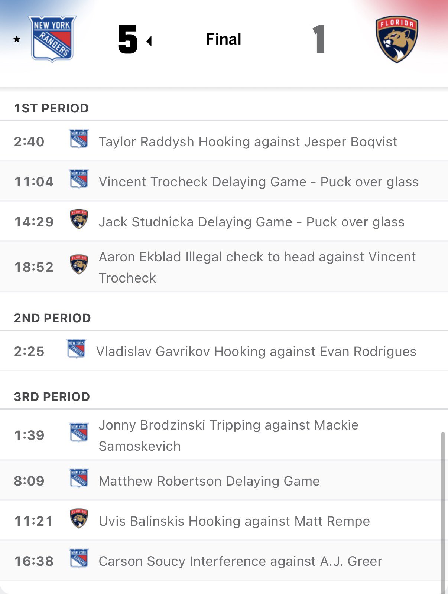Click Rangers icon beside Vladislav Gavrikov penalty
This screenshot has height=594, width=448.
(77, 348)
